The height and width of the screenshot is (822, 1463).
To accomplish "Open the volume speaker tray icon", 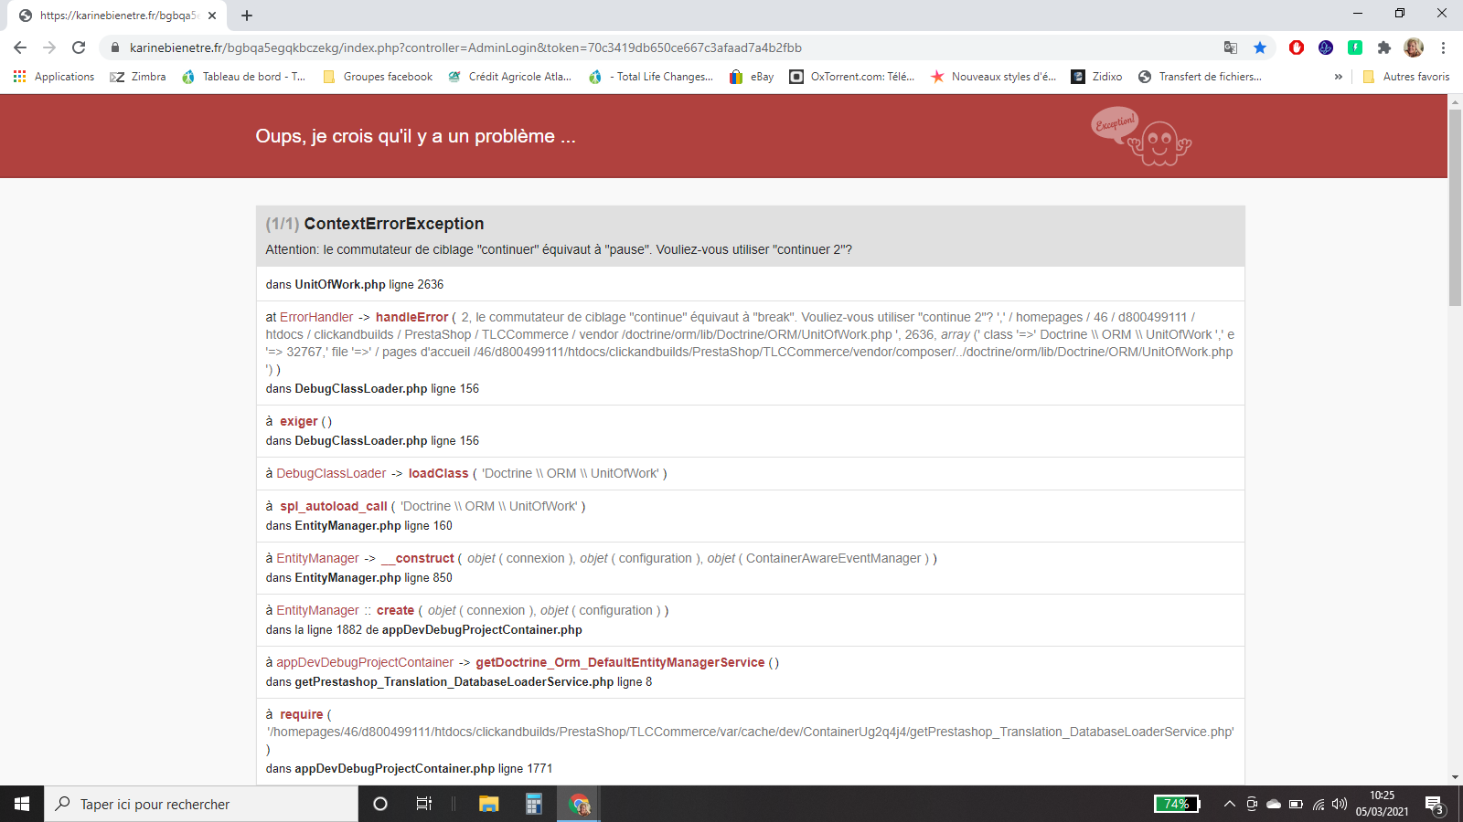I will pyautogui.click(x=1340, y=804).
